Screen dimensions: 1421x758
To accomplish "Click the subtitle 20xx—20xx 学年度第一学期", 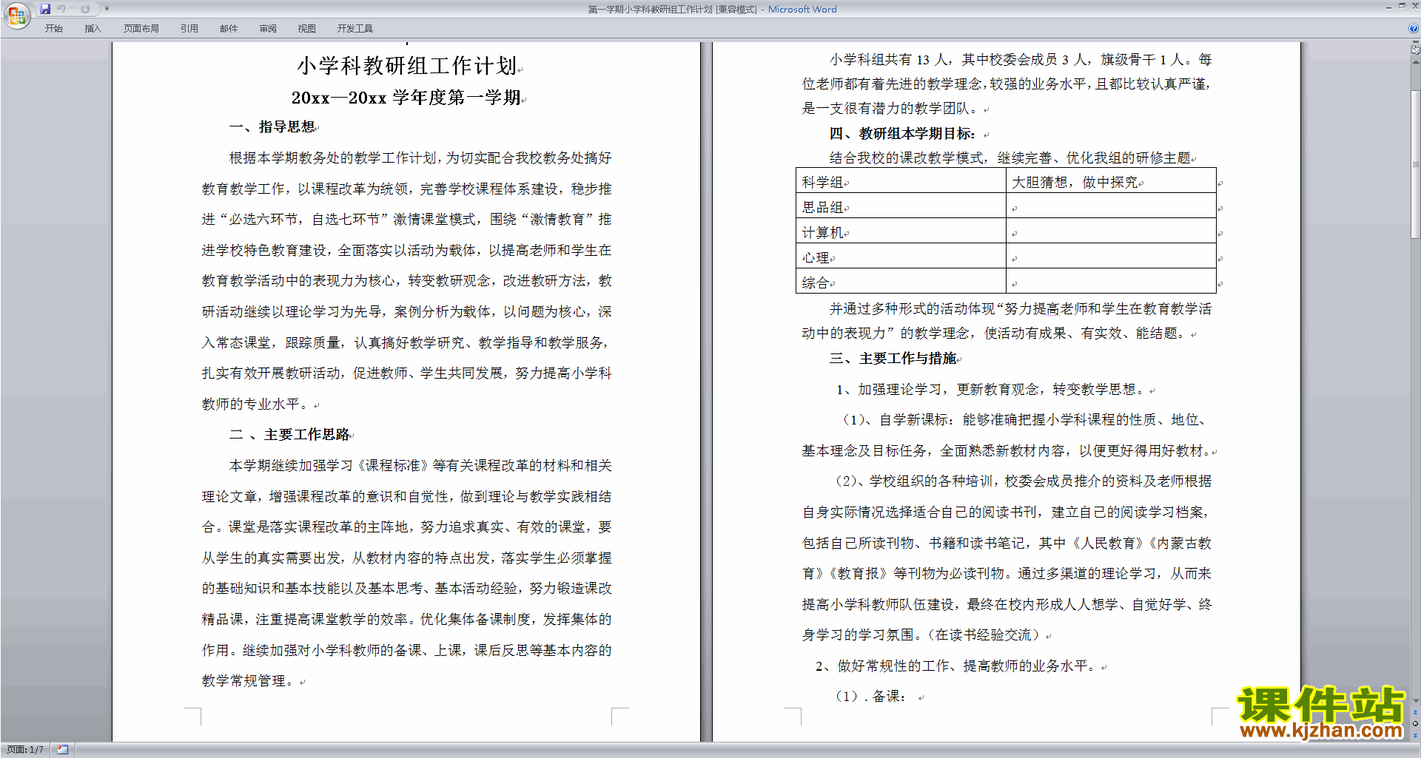I will [x=406, y=98].
